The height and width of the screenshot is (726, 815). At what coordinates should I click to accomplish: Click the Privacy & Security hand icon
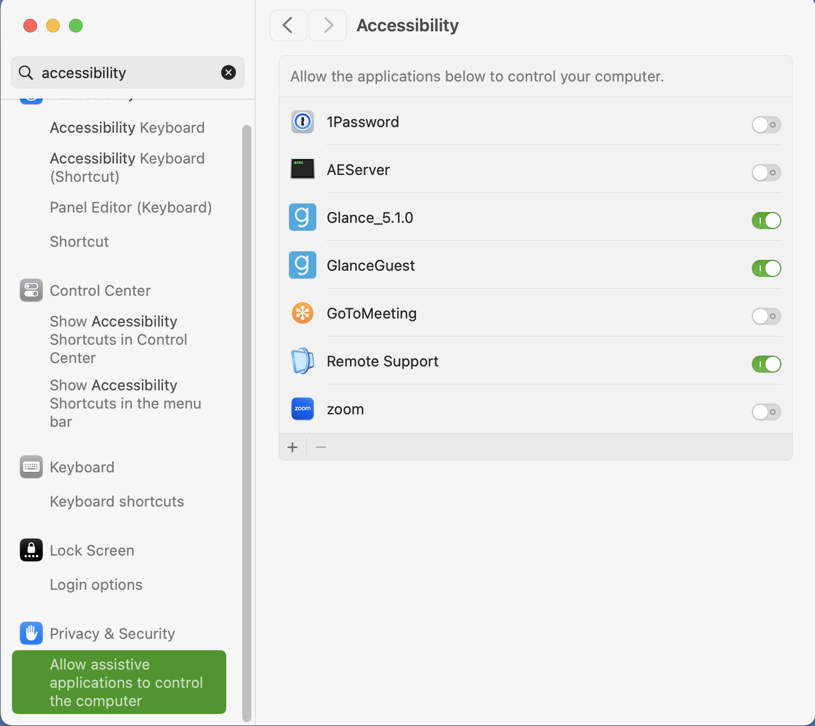pos(31,633)
